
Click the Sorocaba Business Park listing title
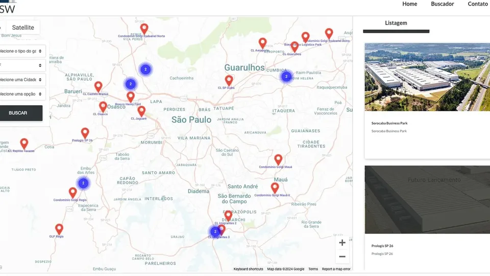pos(389,123)
